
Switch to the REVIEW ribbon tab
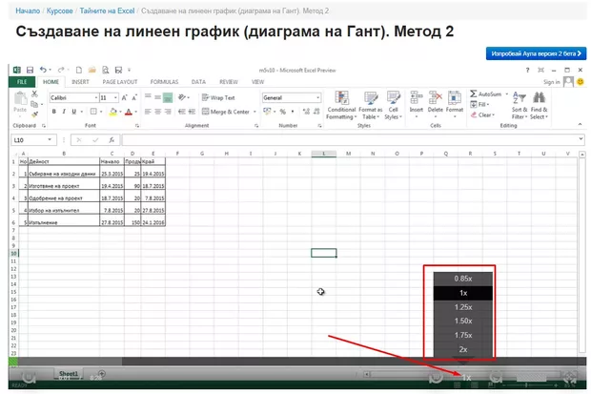229,82
